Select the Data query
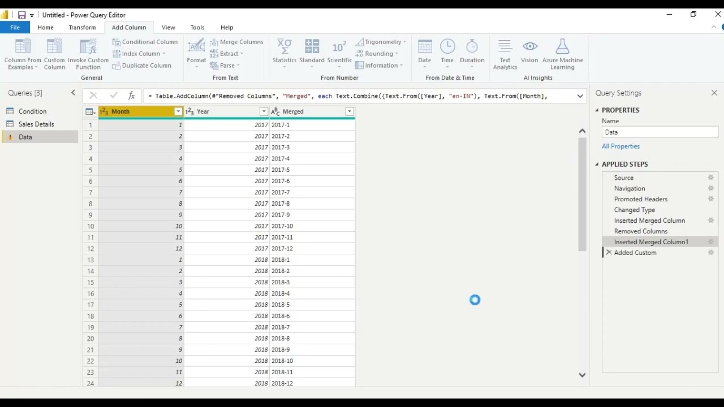 (41, 137)
